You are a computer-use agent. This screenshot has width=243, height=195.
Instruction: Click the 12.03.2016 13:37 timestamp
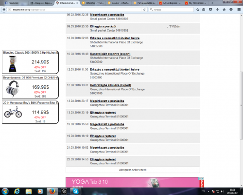[78, 85]
